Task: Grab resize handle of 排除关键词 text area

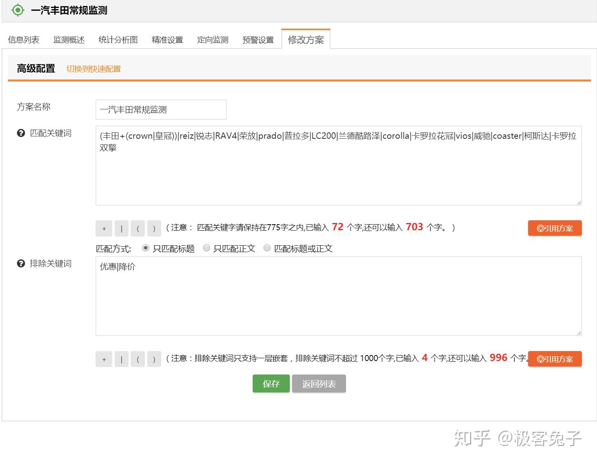Action: (x=579, y=333)
